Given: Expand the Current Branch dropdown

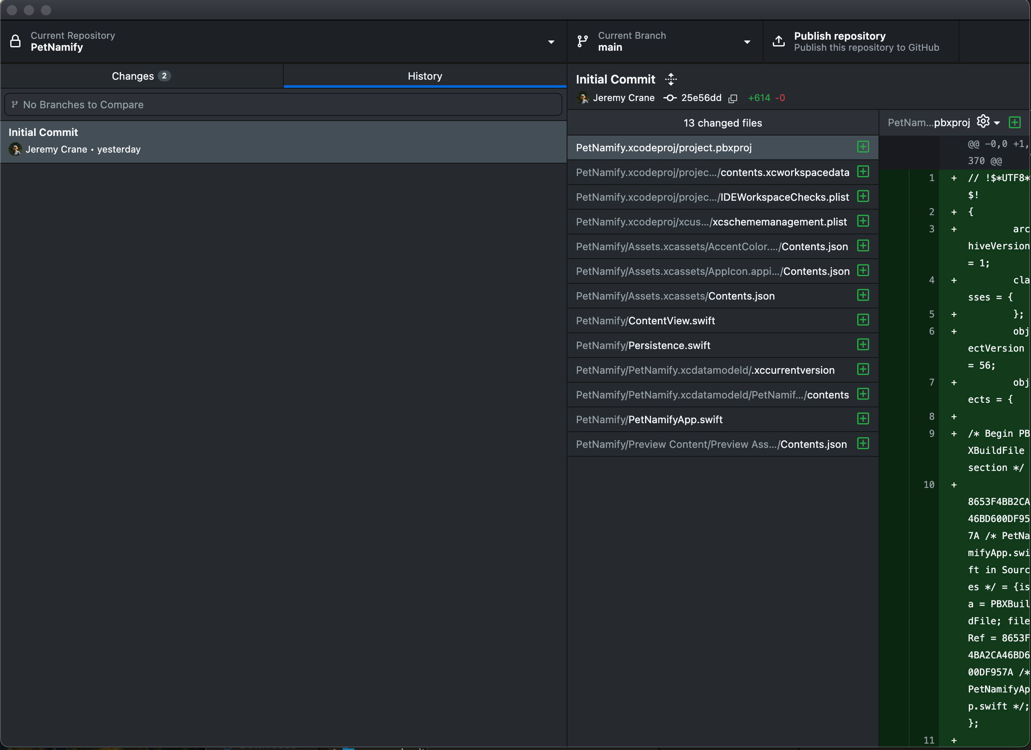Looking at the screenshot, I should [747, 42].
